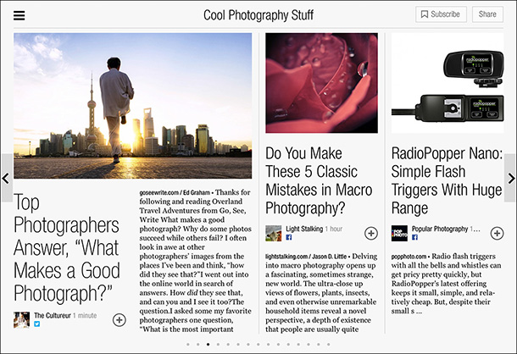Select the first page indicator dot

tap(188, 345)
